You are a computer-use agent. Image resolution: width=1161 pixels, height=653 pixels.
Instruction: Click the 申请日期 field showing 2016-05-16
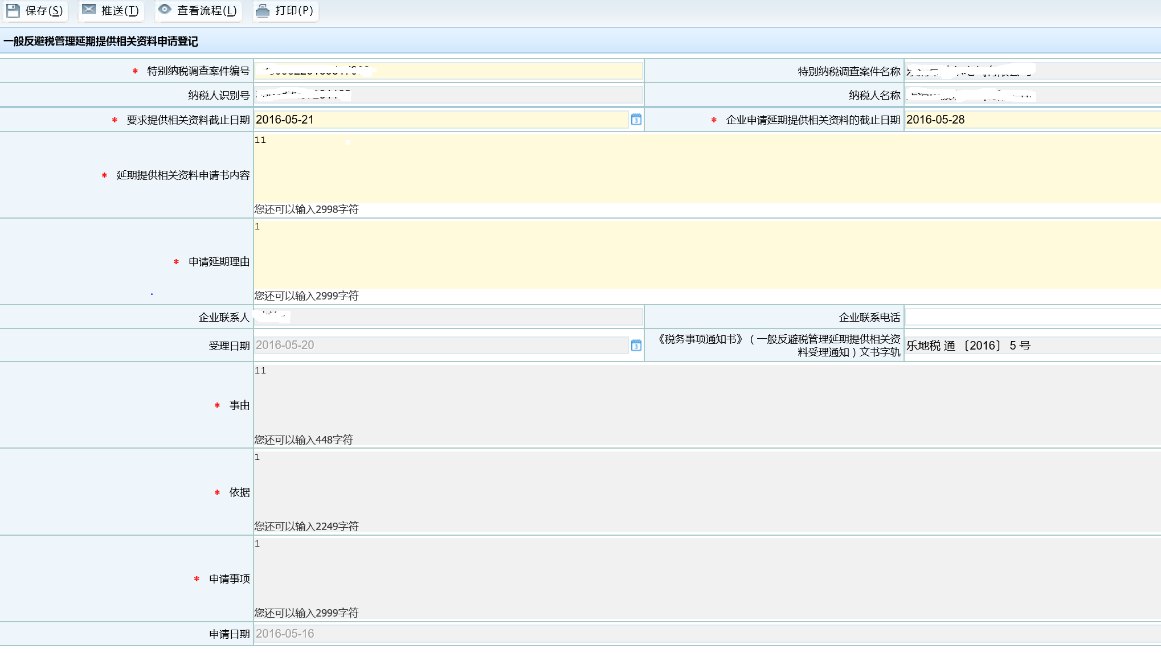tap(707, 634)
